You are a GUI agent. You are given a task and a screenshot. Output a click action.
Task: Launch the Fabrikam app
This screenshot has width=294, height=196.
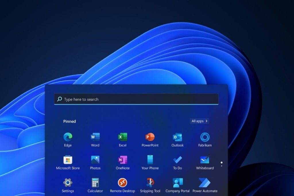click(205, 137)
